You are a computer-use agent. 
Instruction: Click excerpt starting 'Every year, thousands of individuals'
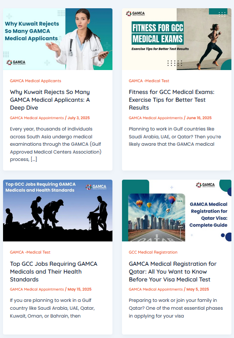[56, 144]
